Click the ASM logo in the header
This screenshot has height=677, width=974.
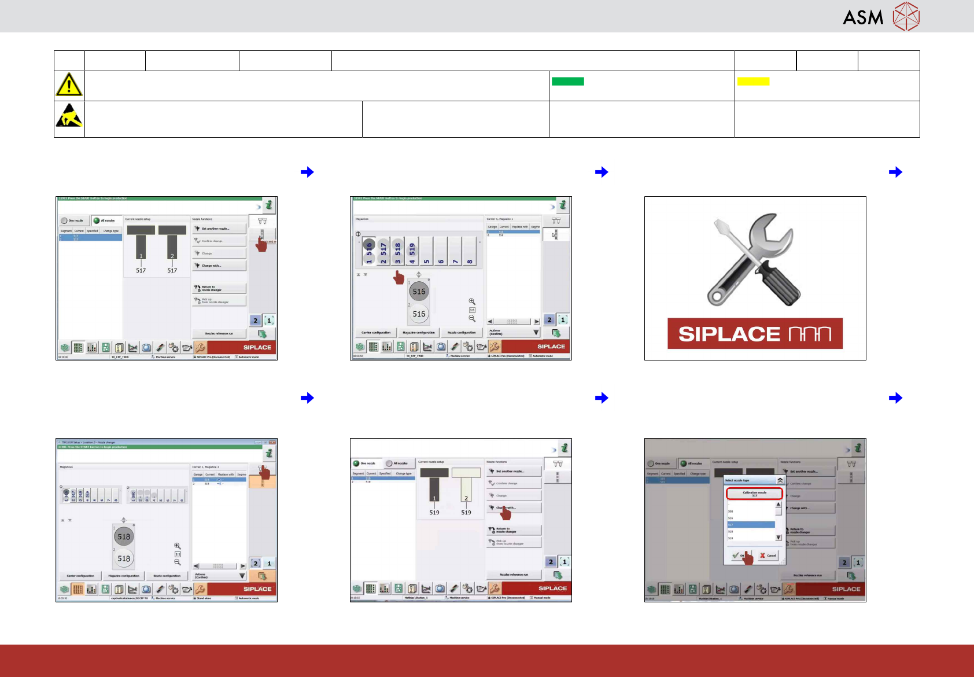(881, 16)
